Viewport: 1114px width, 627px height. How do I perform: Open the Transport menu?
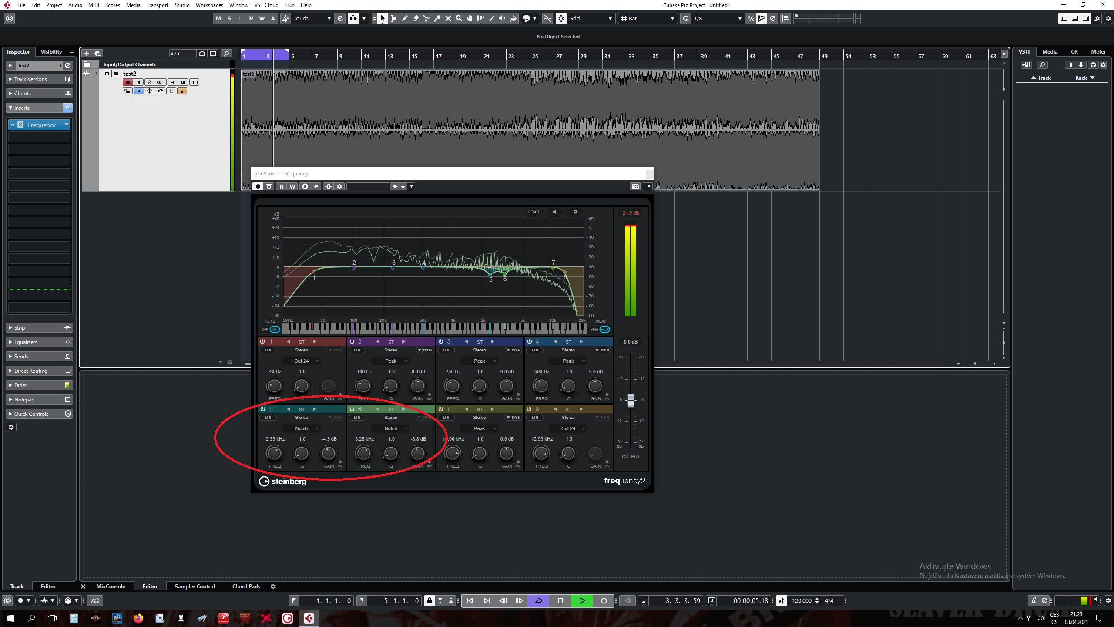157,5
